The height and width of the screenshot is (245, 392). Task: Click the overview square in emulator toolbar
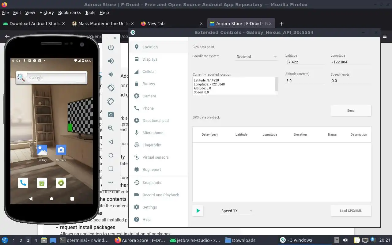click(x=111, y=169)
